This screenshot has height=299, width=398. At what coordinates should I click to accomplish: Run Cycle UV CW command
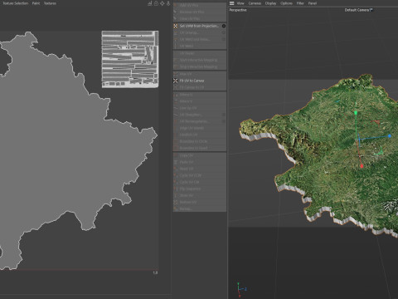point(200,182)
